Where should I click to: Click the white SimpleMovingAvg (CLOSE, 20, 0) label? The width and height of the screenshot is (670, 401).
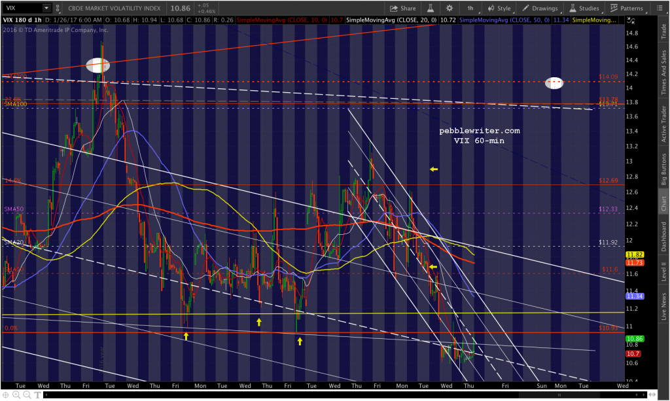click(x=391, y=20)
